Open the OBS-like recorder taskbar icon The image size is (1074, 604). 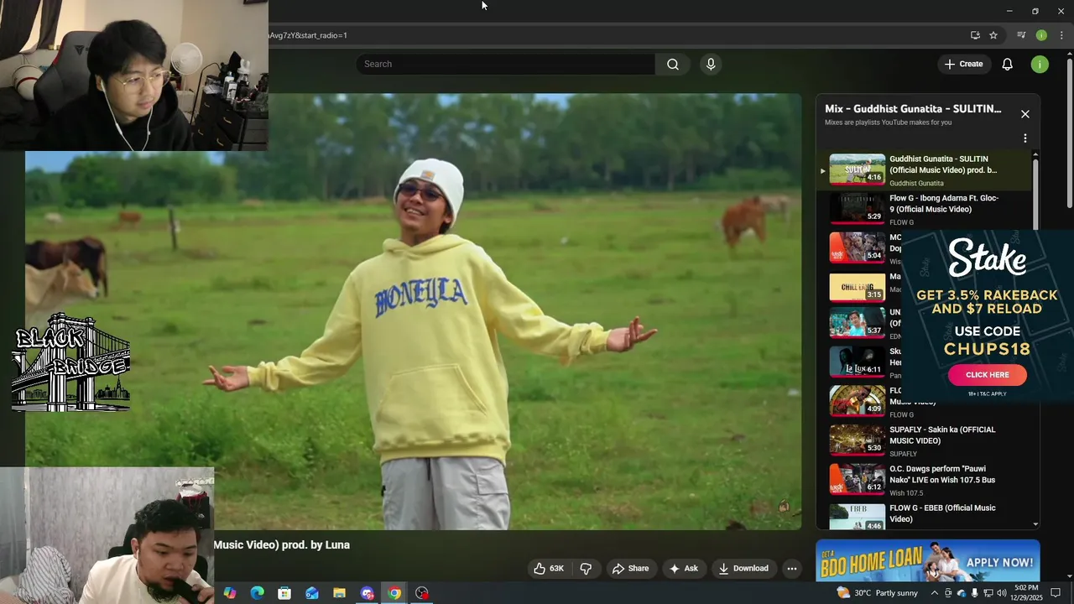(422, 593)
